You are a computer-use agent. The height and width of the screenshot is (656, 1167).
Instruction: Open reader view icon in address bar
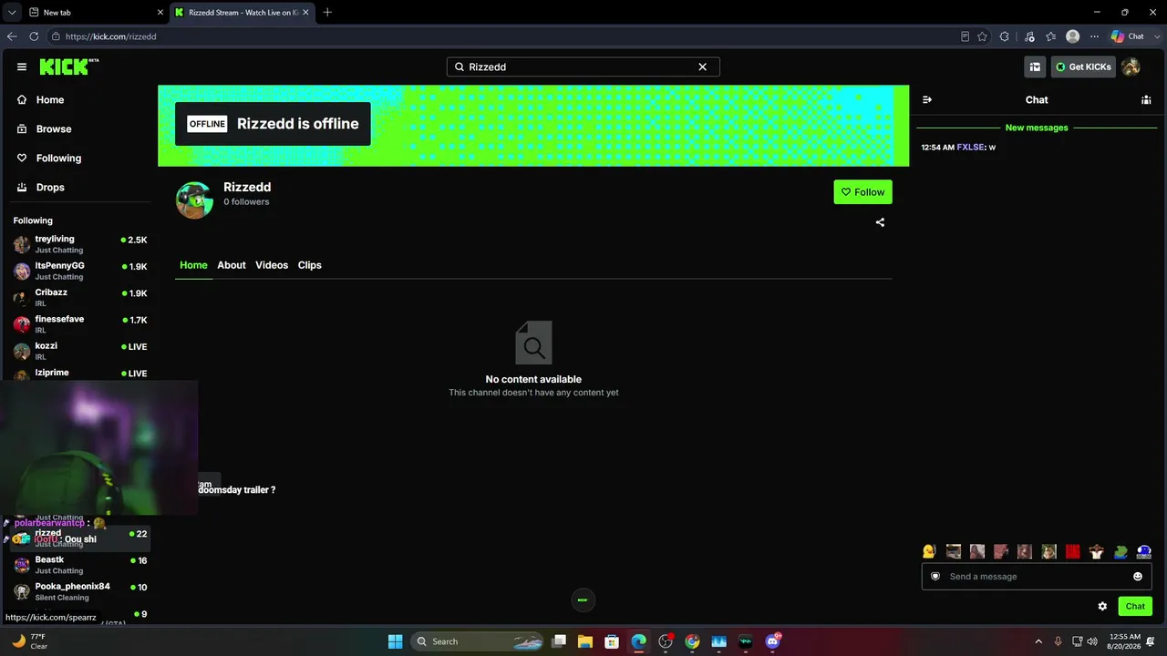tap(965, 36)
